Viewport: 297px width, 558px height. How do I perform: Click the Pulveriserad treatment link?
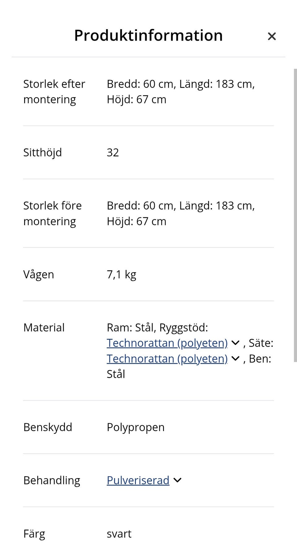coord(138,480)
